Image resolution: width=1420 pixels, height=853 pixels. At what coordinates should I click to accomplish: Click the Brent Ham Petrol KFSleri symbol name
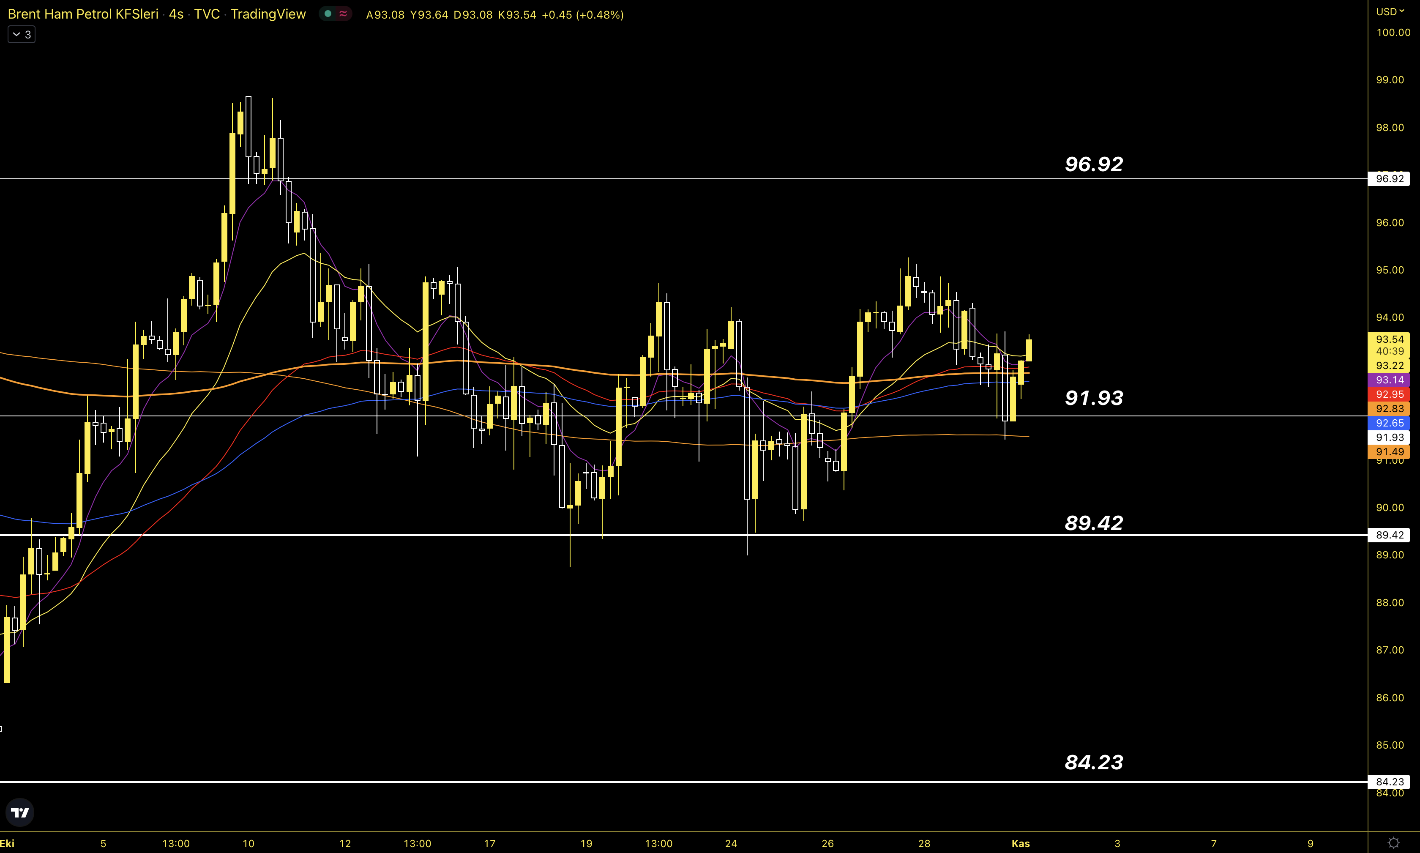coord(83,14)
